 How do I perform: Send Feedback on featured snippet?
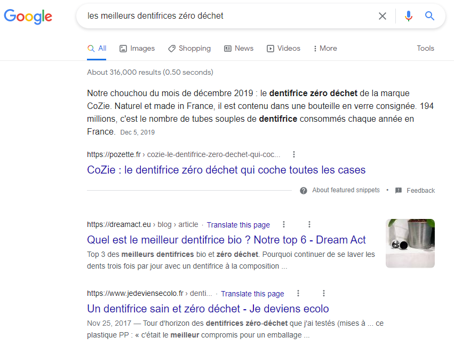420,191
